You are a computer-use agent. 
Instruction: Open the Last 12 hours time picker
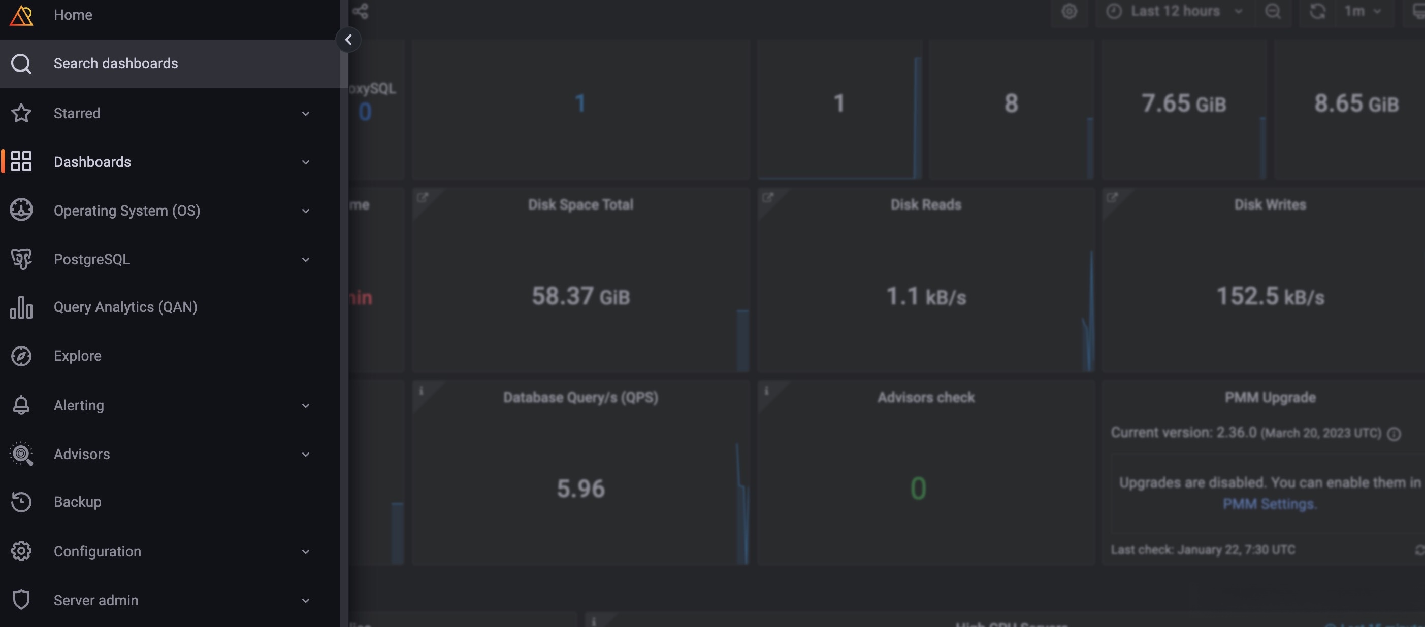tap(1174, 11)
